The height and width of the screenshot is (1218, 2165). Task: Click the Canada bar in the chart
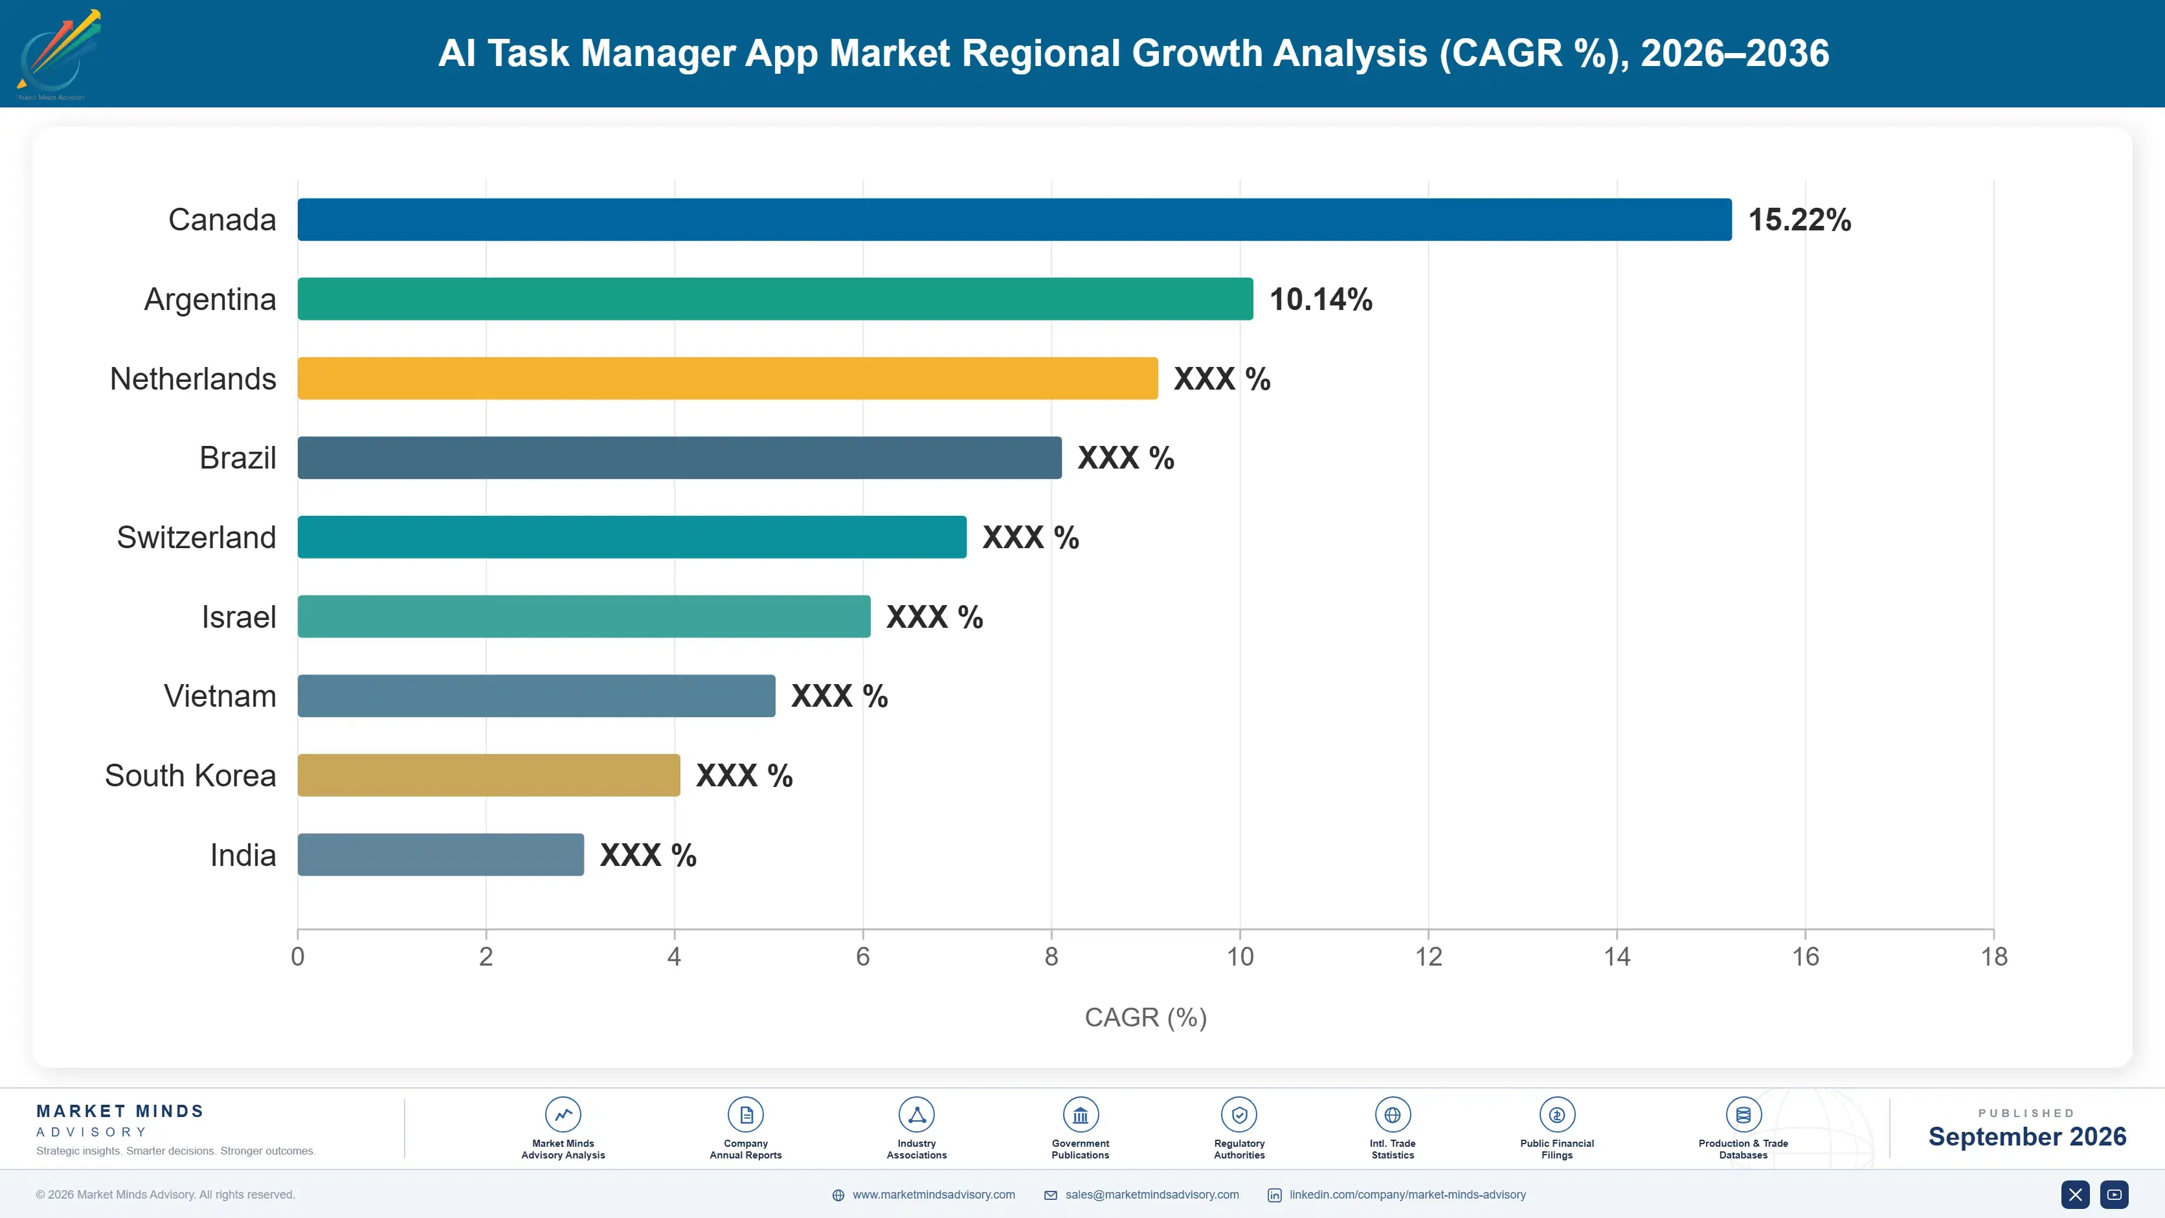point(1015,219)
